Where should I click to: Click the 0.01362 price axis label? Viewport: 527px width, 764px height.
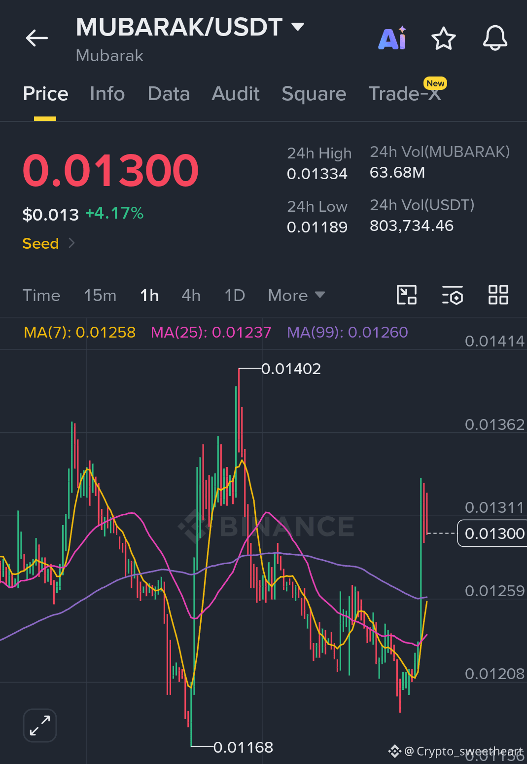coord(494,425)
